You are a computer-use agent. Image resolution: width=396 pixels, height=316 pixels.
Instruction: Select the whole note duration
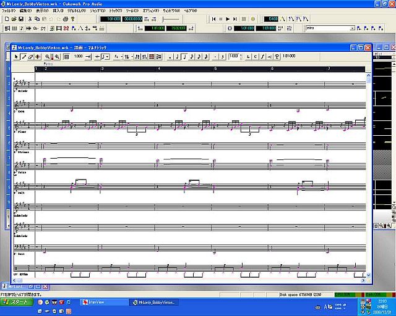[x=170, y=57]
